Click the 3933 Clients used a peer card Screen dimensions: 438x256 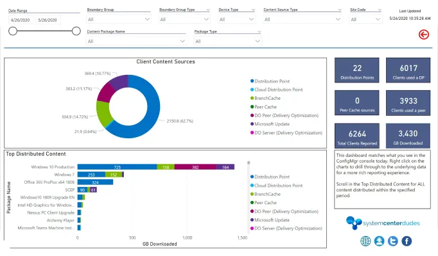[x=408, y=102]
